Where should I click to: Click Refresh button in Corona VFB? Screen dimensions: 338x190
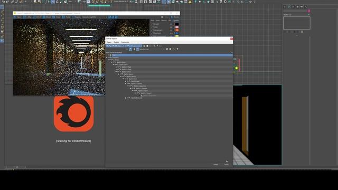[46, 17]
